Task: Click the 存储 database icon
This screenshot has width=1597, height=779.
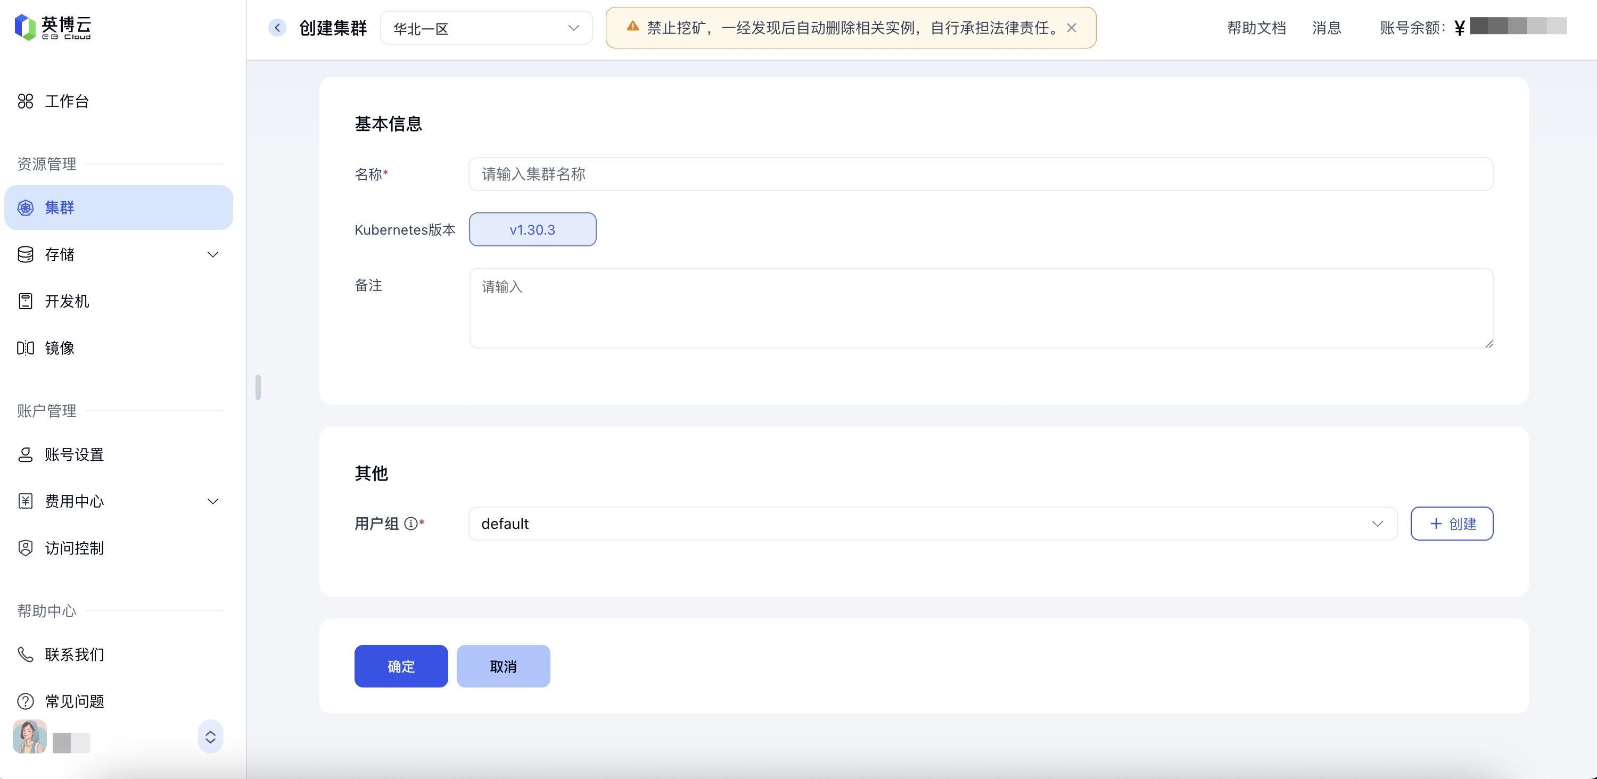Action: (26, 255)
